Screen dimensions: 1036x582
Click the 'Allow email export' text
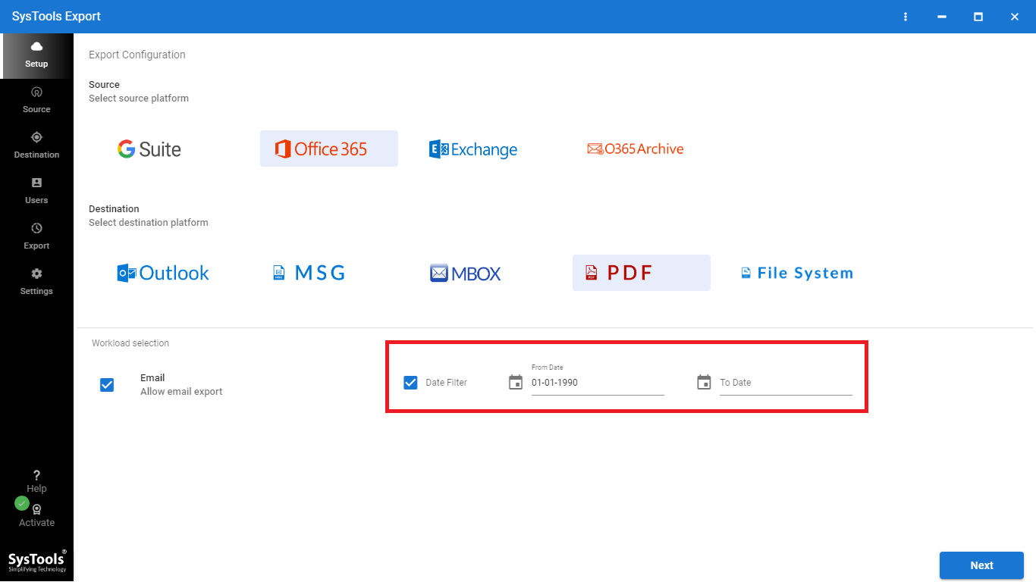tap(181, 392)
